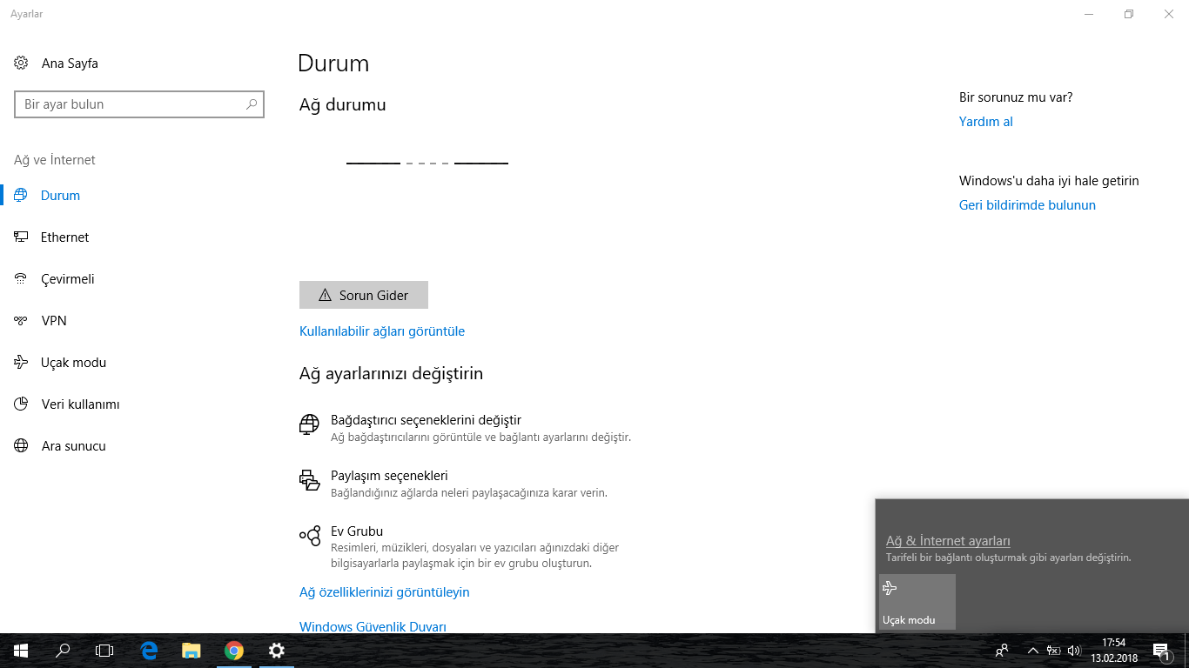The height and width of the screenshot is (668, 1189).
Task: Open Google Chrome from the taskbar
Action: [x=233, y=651]
